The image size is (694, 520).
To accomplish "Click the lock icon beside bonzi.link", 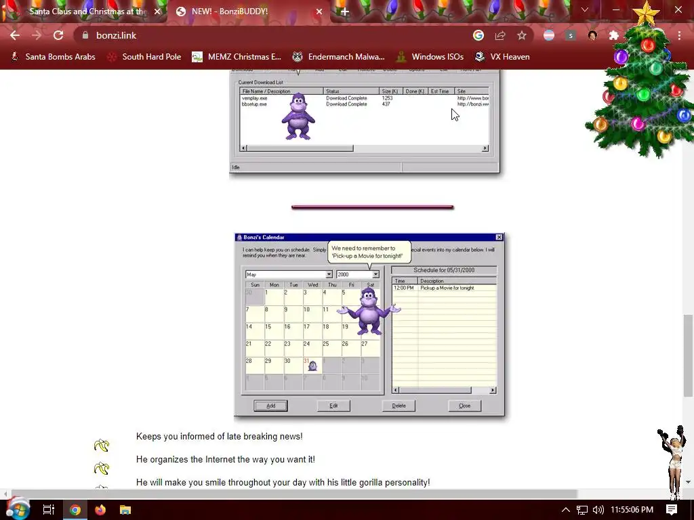I will point(85,35).
